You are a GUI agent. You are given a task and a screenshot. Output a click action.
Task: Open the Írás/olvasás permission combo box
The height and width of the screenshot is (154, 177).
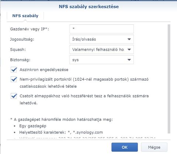click(x=101, y=39)
